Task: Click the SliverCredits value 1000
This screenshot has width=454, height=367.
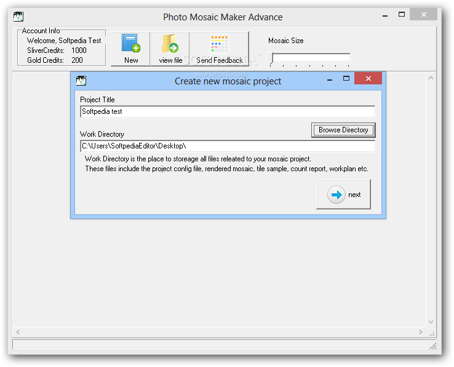Action: [x=79, y=50]
